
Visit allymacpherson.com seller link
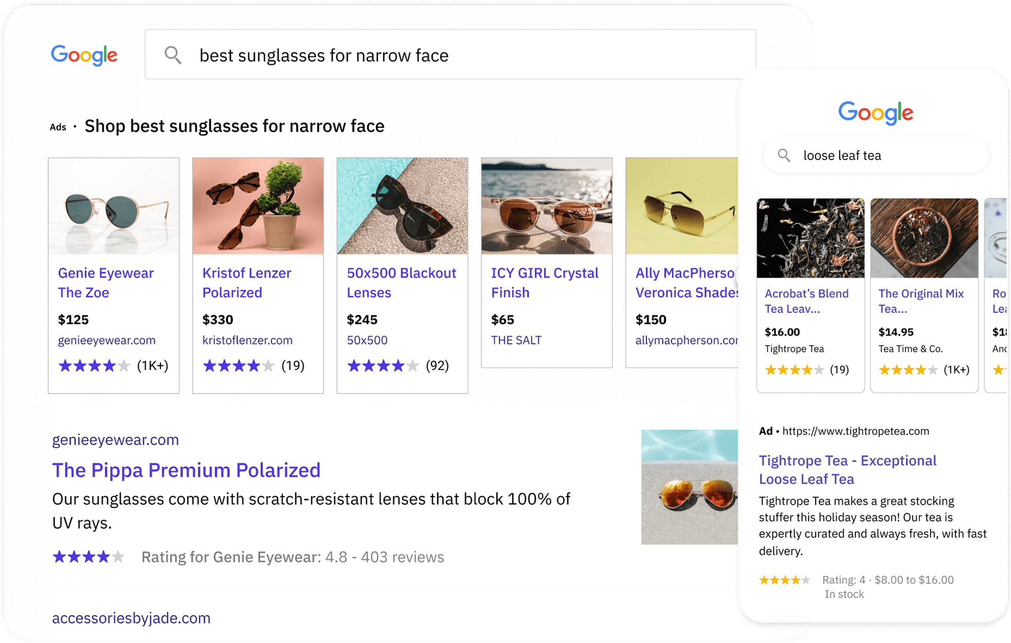pyautogui.click(x=687, y=340)
